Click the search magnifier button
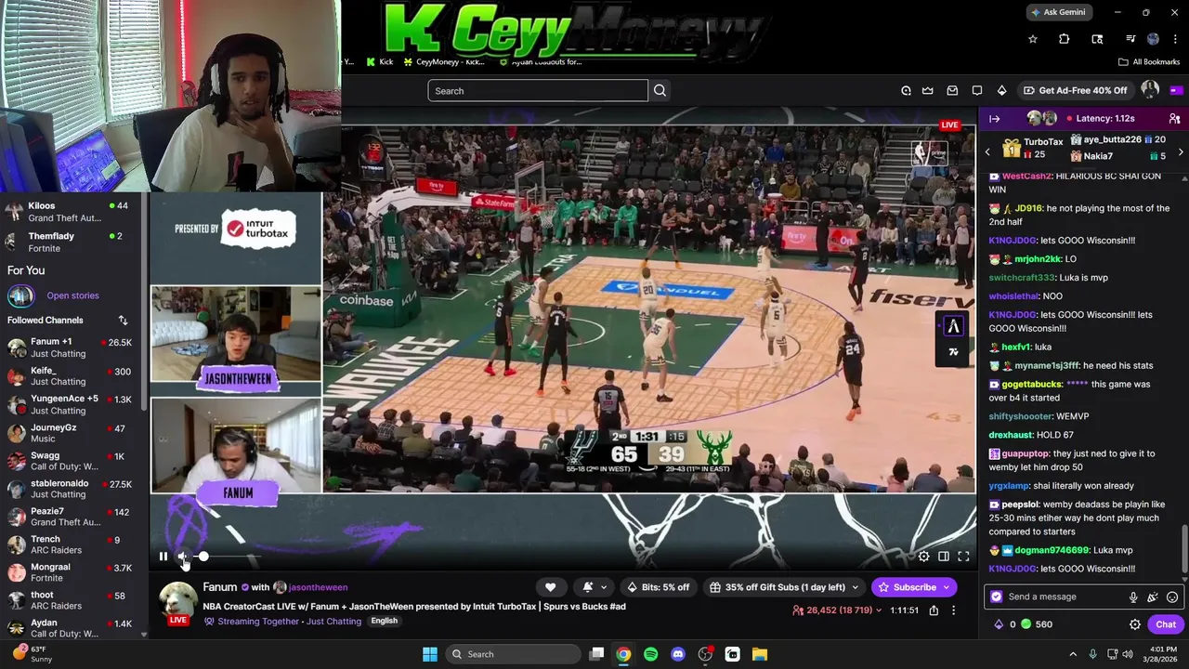The height and width of the screenshot is (669, 1189). click(x=660, y=90)
